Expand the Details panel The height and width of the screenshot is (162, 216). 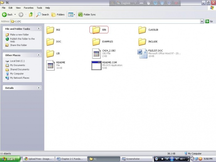(39, 88)
